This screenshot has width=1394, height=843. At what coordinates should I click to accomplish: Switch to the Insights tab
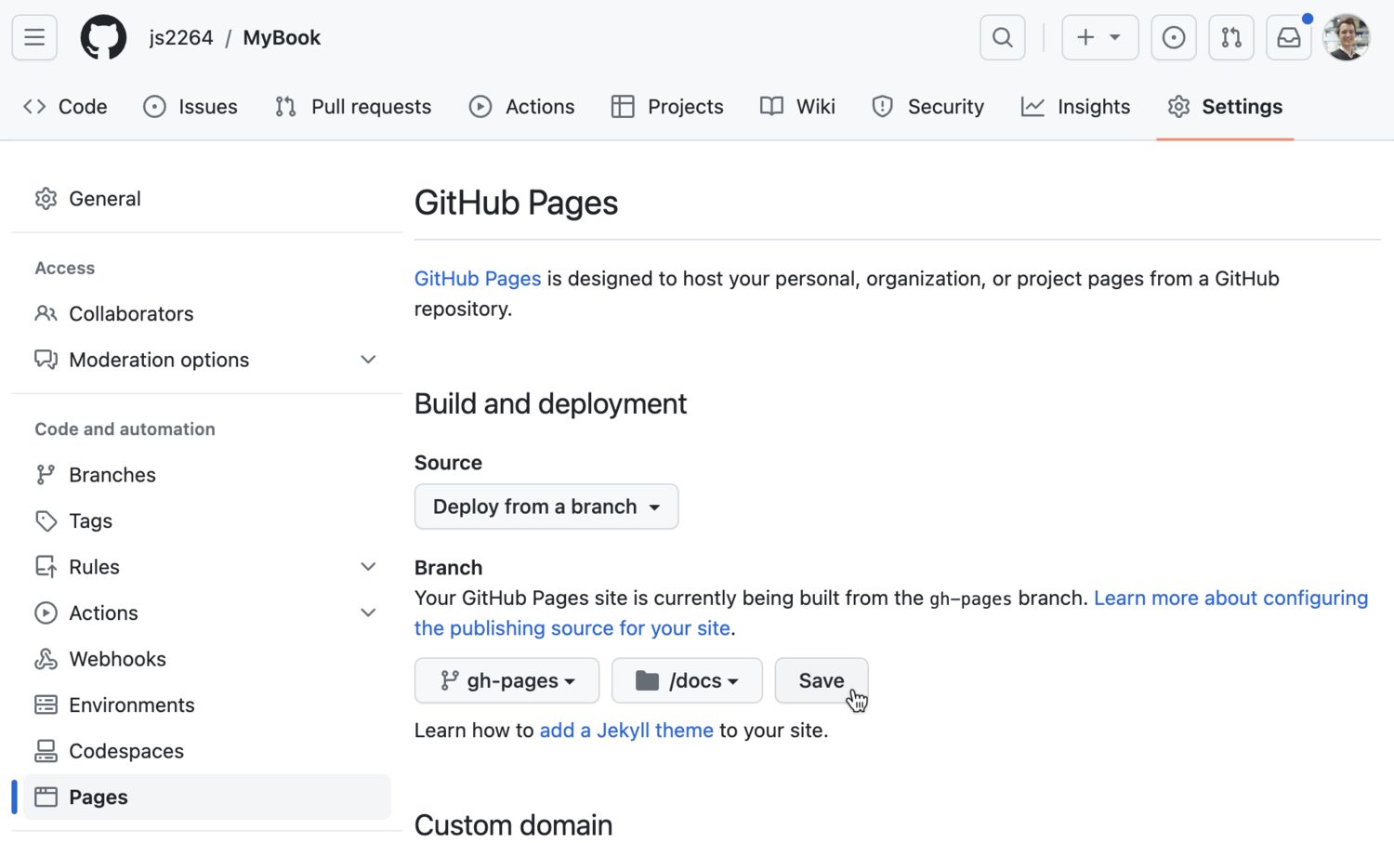pos(1075,107)
